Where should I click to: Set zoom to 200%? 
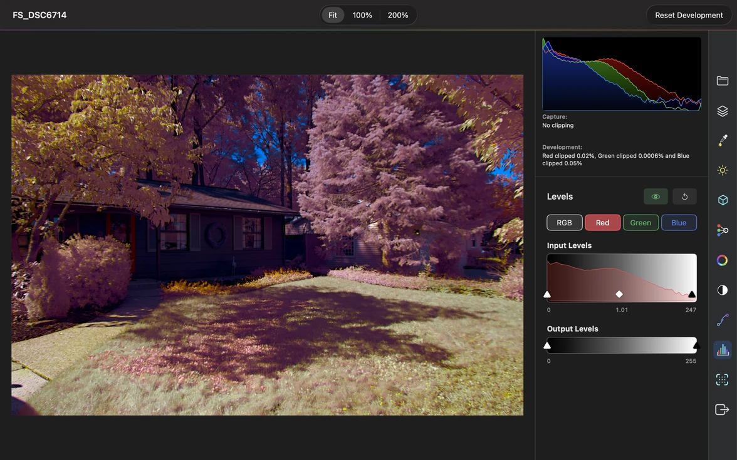point(397,15)
